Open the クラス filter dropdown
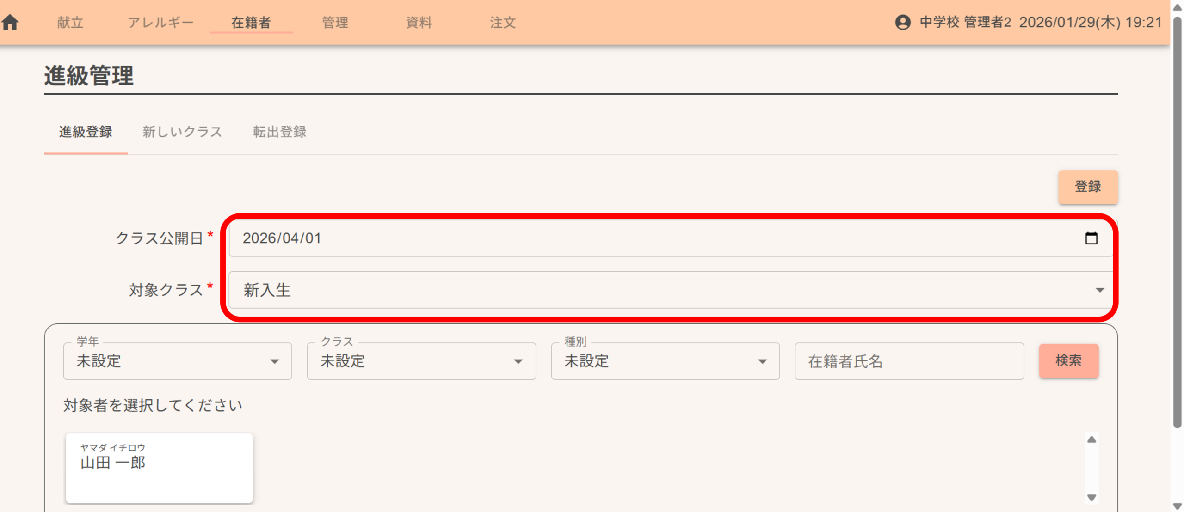1184x512 pixels. pyautogui.click(x=421, y=361)
